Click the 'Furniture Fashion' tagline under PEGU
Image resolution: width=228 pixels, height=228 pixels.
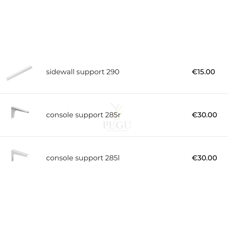[117, 130]
